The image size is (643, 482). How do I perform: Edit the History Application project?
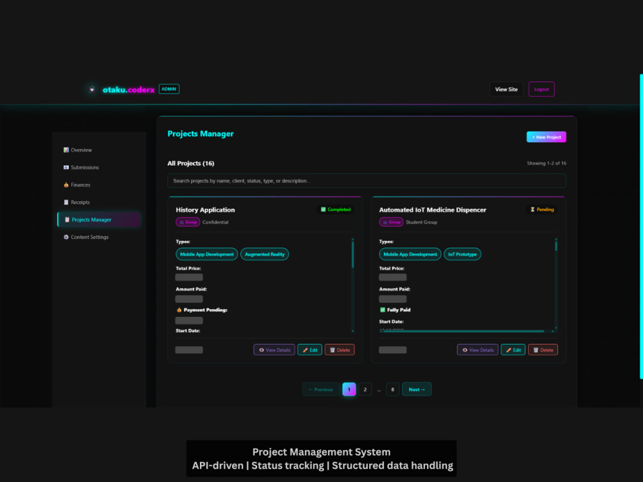(310, 350)
